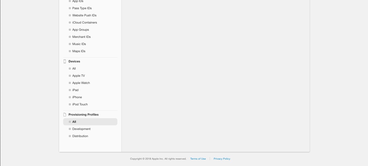Viewport: 368px width, 166px height.
Task: Click the Devices section heading
Action: pyautogui.click(x=74, y=61)
